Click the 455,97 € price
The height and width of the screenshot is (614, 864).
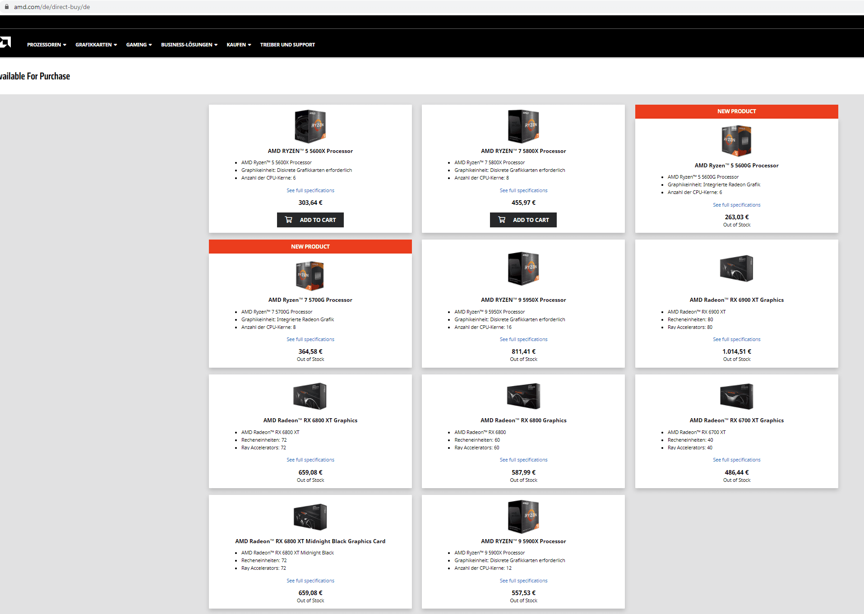pos(523,203)
